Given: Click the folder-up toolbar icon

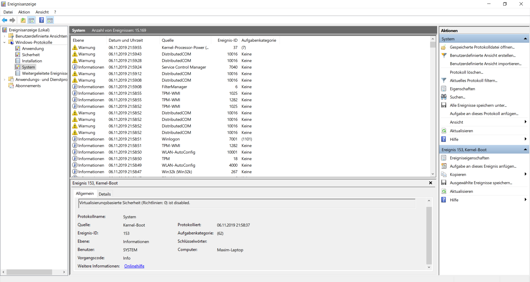Looking at the screenshot, I should pyautogui.click(x=23, y=20).
